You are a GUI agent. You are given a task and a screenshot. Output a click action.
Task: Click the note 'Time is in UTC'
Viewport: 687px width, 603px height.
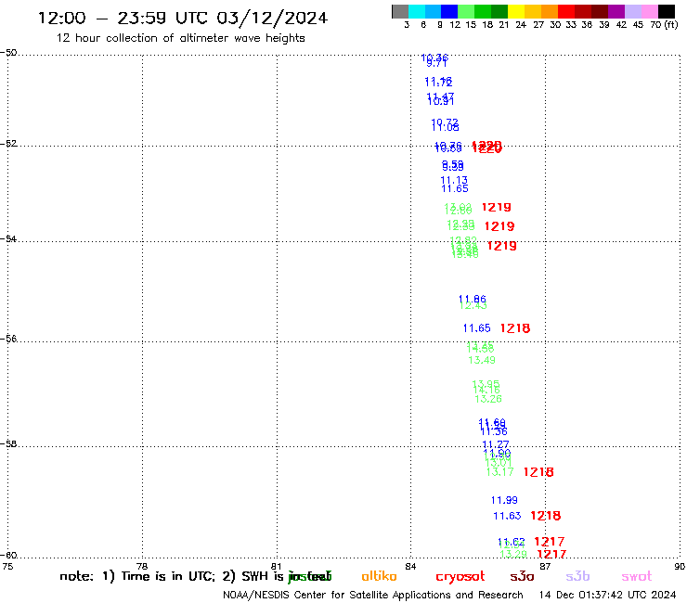pos(167,576)
